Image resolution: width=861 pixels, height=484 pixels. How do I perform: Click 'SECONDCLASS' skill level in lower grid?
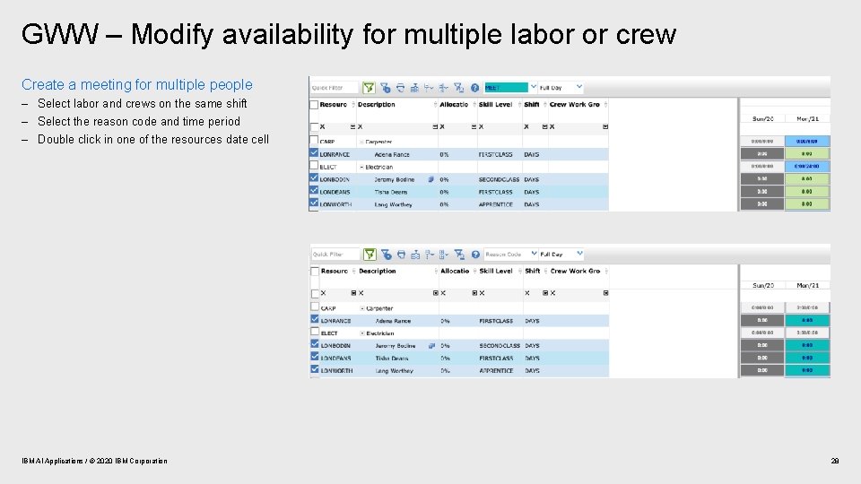tap(500, 346)
